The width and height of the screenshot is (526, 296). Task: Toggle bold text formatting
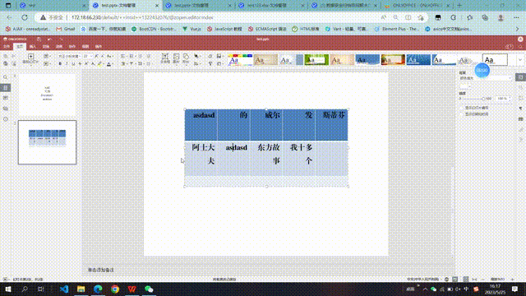point(60,63)
